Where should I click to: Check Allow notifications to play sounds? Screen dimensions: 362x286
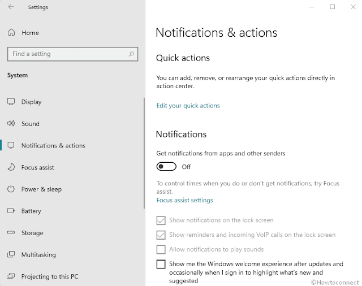coord(161,249)
